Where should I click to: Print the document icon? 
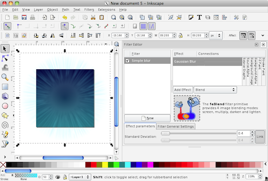(x=33, y=17)
